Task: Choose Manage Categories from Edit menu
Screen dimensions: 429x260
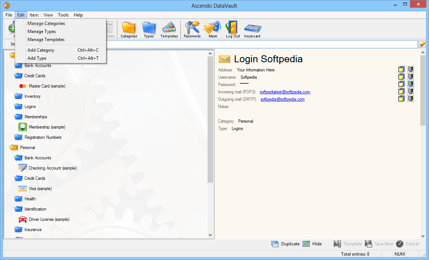Action: pyautogui.click(x=61, y=23)
